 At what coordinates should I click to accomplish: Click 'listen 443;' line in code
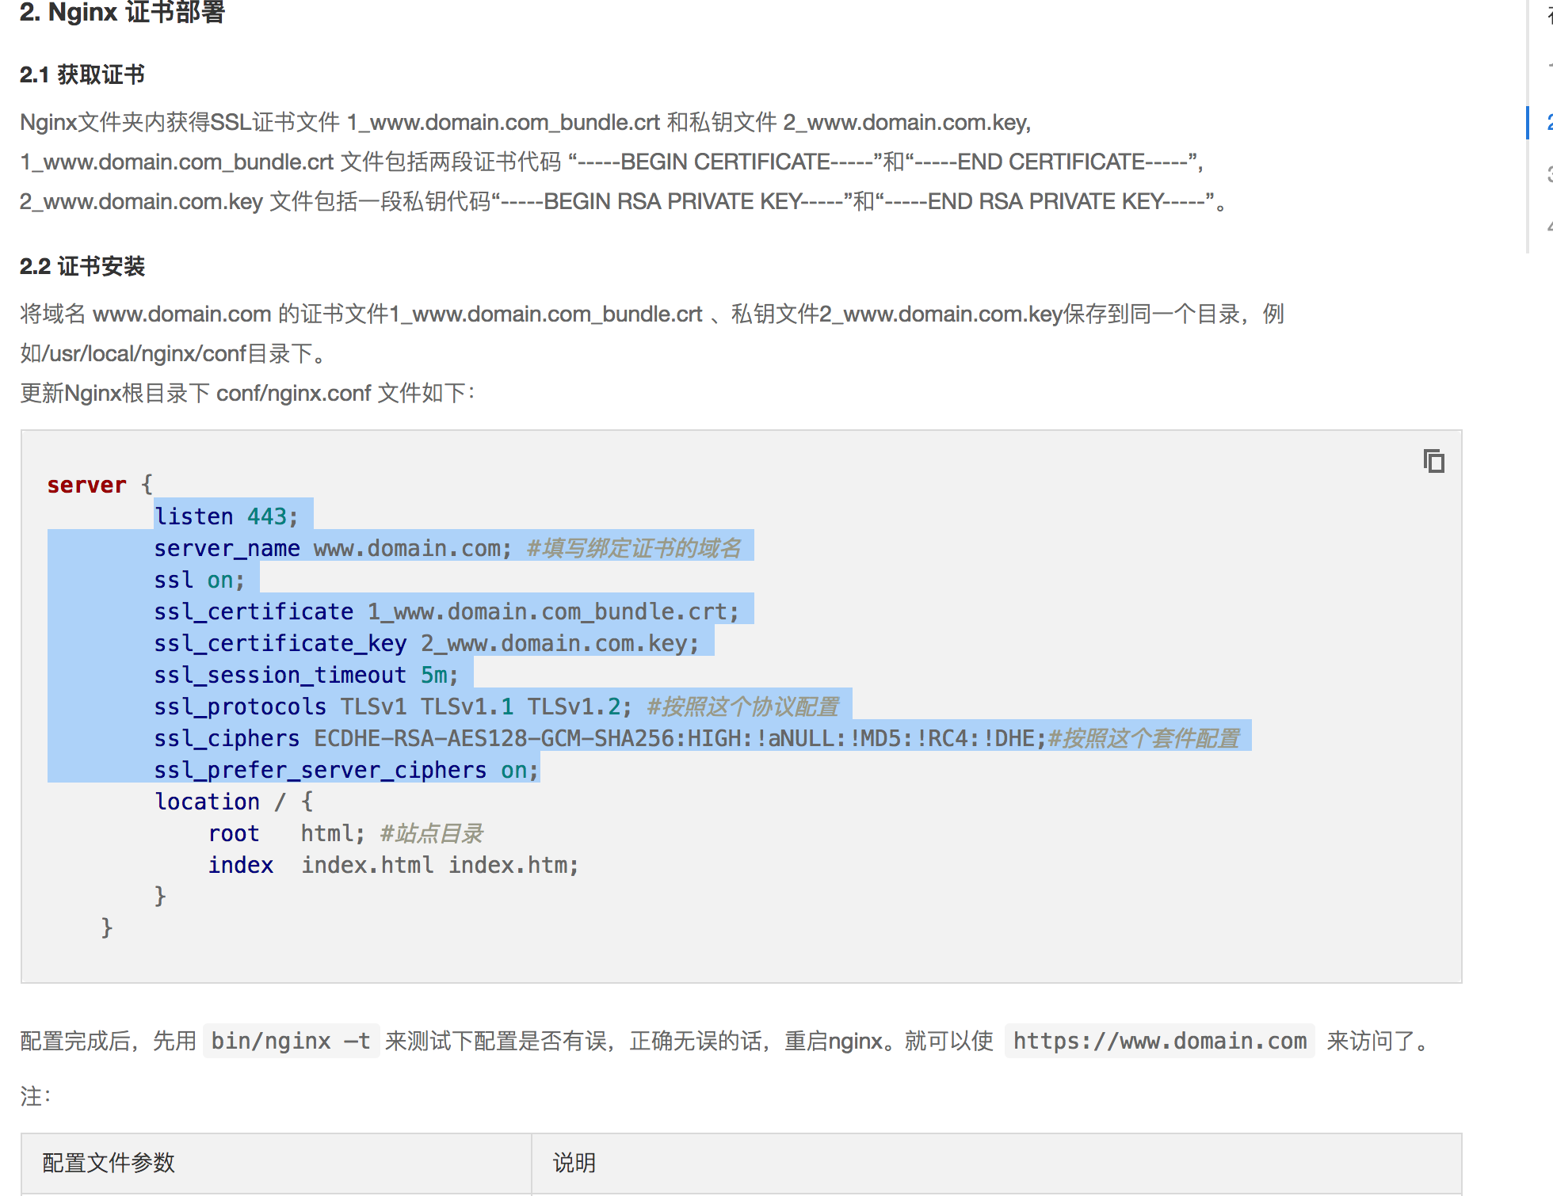(x=227, y=516)
